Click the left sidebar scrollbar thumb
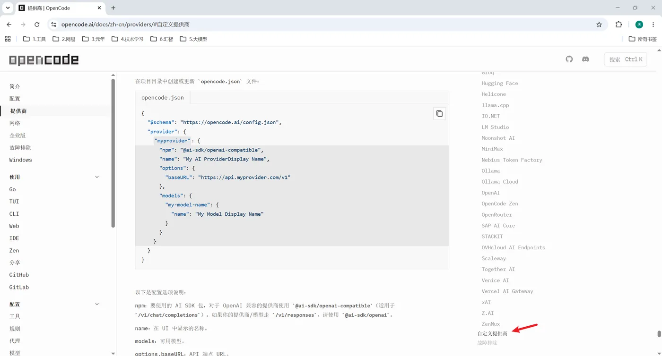The height and width of the screenshot is (356, 662). point(113,153)
